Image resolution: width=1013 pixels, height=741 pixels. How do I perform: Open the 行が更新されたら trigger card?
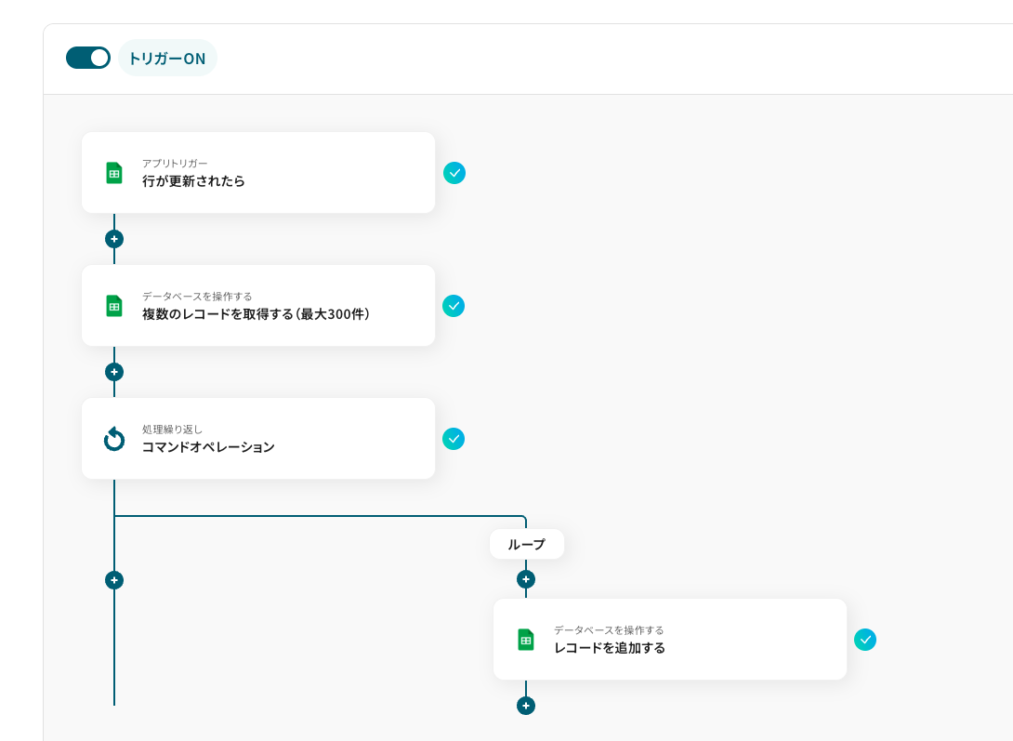coord(258,173)
